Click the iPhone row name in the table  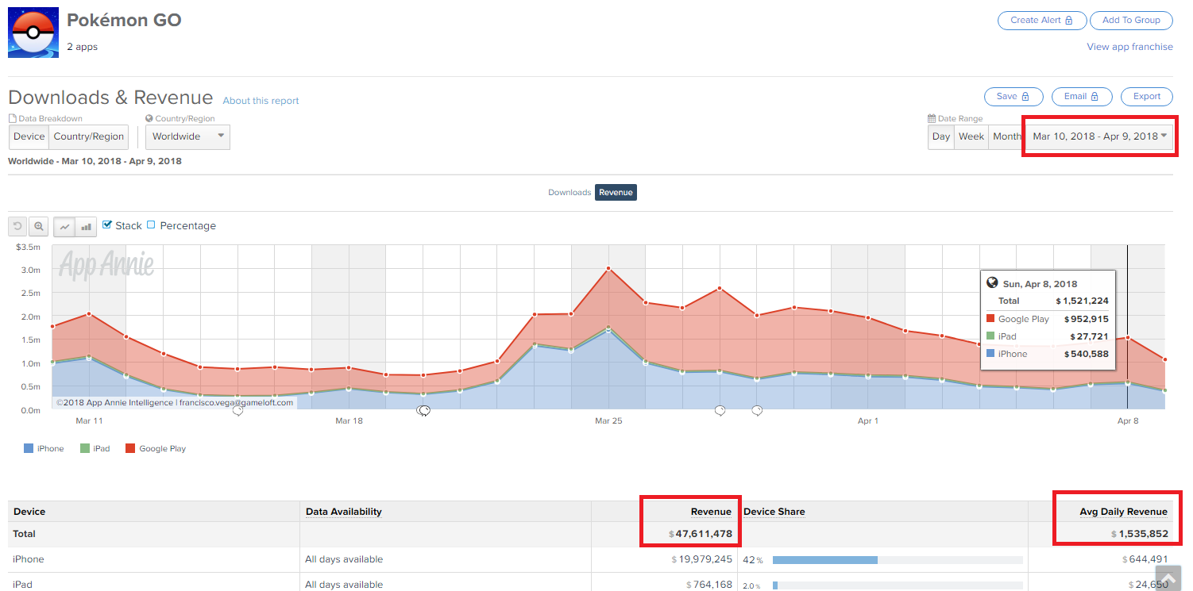pyautogui.click(x=29, y=559)
